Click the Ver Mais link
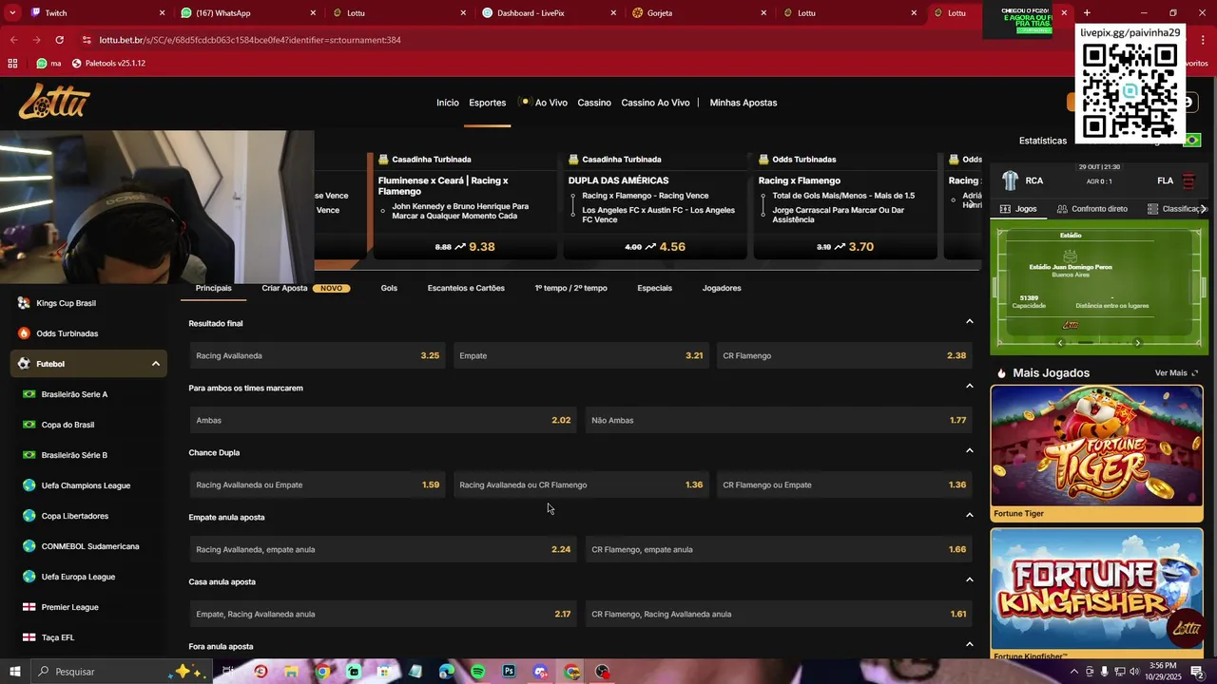The image size is (1217, 684). coord(1177,373)
